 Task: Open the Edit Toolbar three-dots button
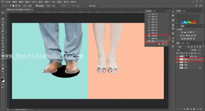tap(3, 74)
